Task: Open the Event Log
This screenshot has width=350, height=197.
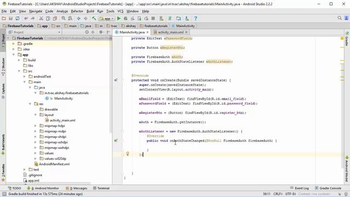Action: (299, 188)
